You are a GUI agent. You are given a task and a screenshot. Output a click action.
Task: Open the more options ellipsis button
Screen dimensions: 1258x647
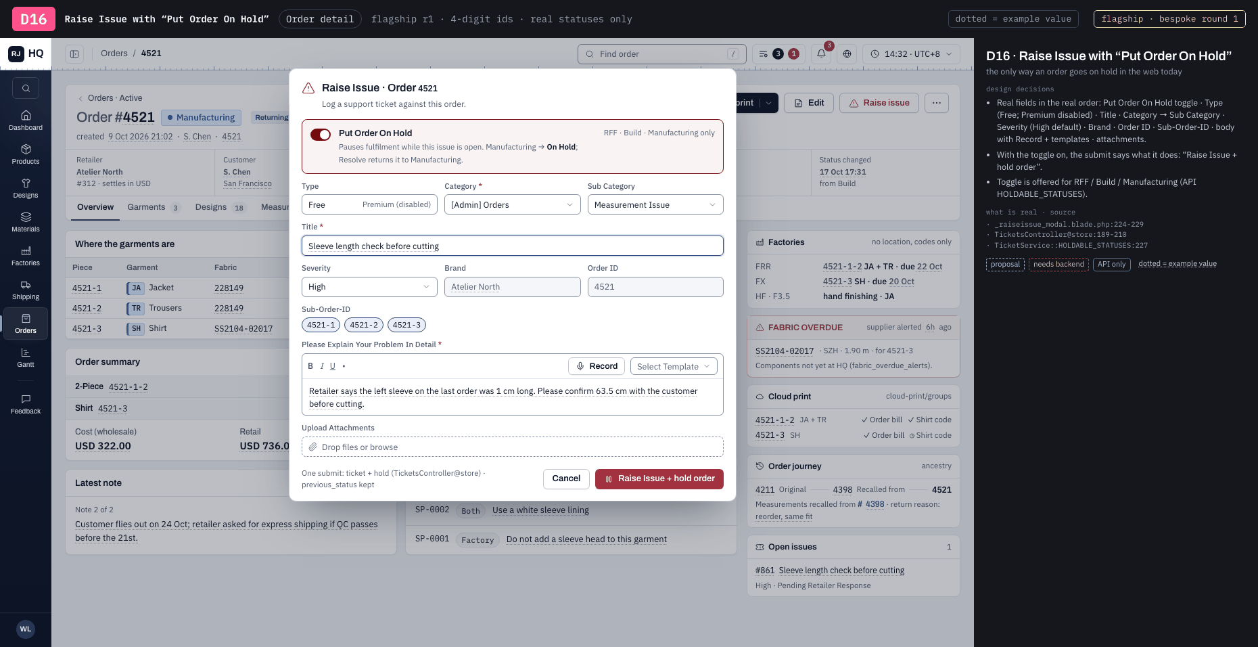(936, 103)
